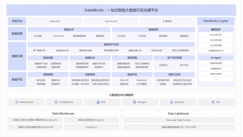Viewport: 243px width, 137px height.
Task: Click the 开放平台 label
Action: click(x=17, y=21)
